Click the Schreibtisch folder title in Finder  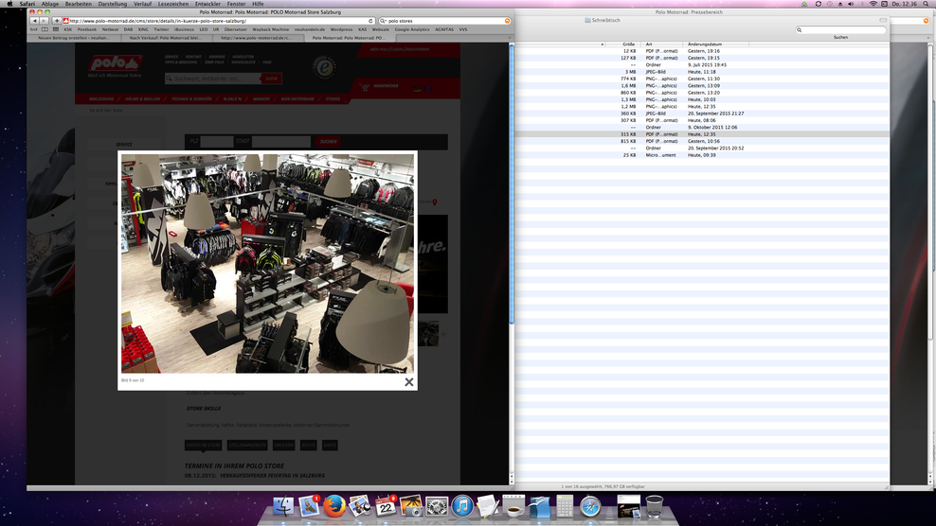coord(603,20)
